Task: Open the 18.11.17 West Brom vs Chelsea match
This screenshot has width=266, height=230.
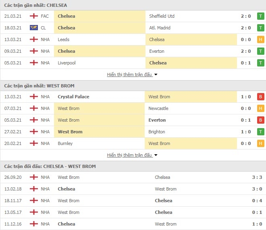Action: point(133,201)
